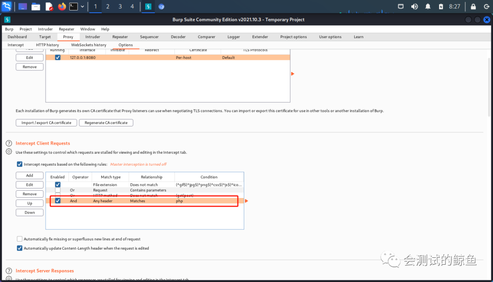Expand the terminal dropdown arrow in taskbar
The image size is (493, 282).
click(x=82, y=6)
